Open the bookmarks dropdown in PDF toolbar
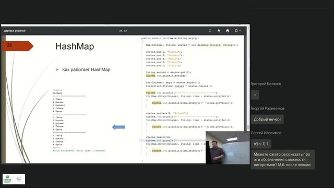This screenshot has width=334, height=188. 237,31
